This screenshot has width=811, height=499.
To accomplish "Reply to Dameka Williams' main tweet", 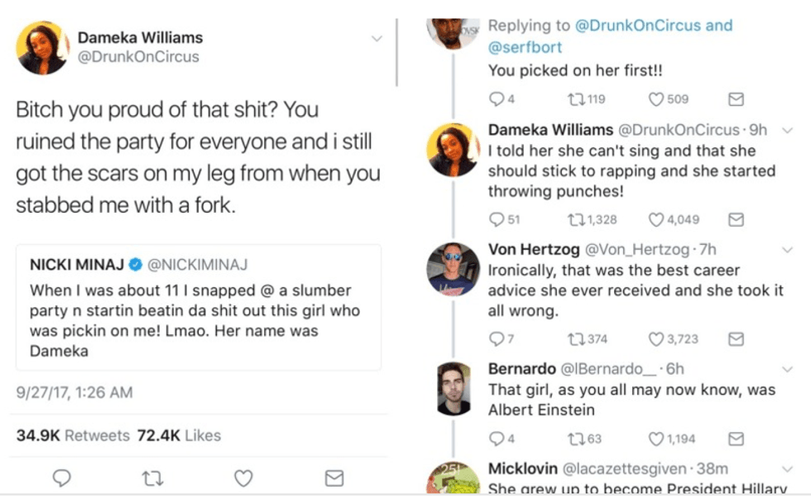I will [61, 478].
